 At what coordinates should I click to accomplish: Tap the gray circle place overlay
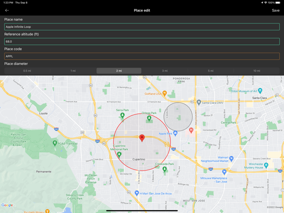click(x=178, y=117)
